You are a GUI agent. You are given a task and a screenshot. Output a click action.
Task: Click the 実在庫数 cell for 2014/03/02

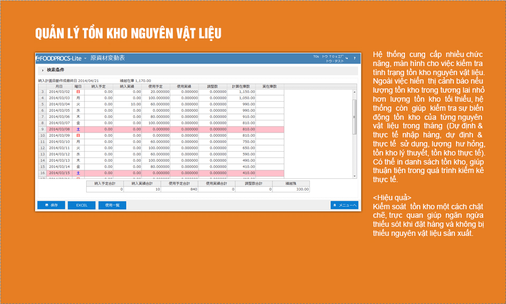click(270, 92)
